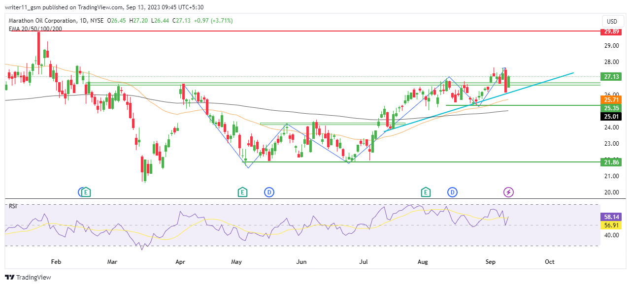Screen dimensions: 631x286
Task: Select the black 25.01 EMA price label
Action: [x=611, y=117]
